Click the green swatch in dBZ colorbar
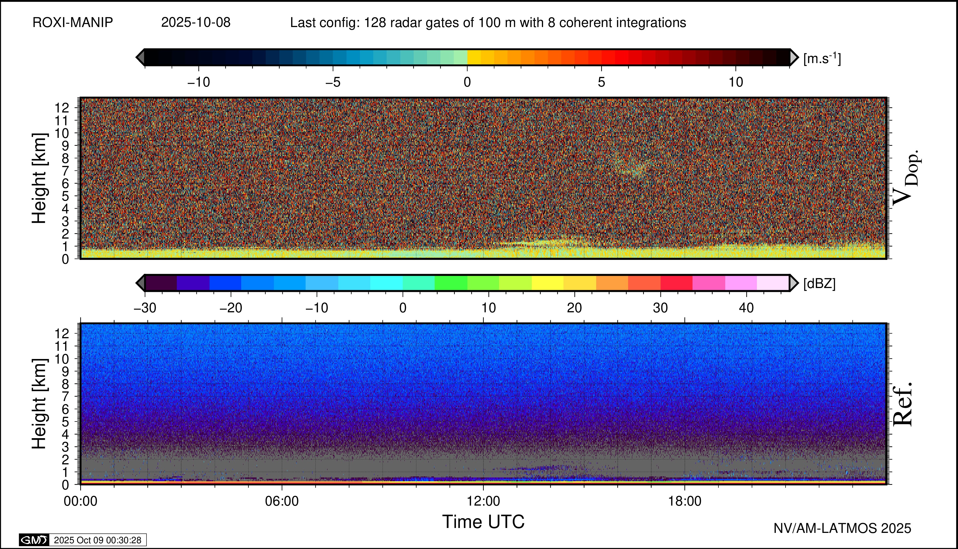Screen dimensions: 958x549 pos(451,283)
